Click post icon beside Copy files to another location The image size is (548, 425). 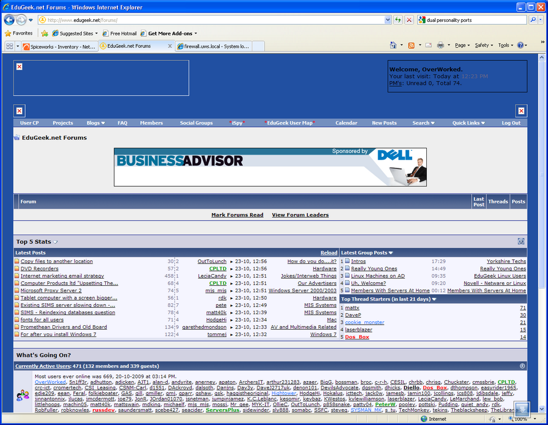[17, 261]
